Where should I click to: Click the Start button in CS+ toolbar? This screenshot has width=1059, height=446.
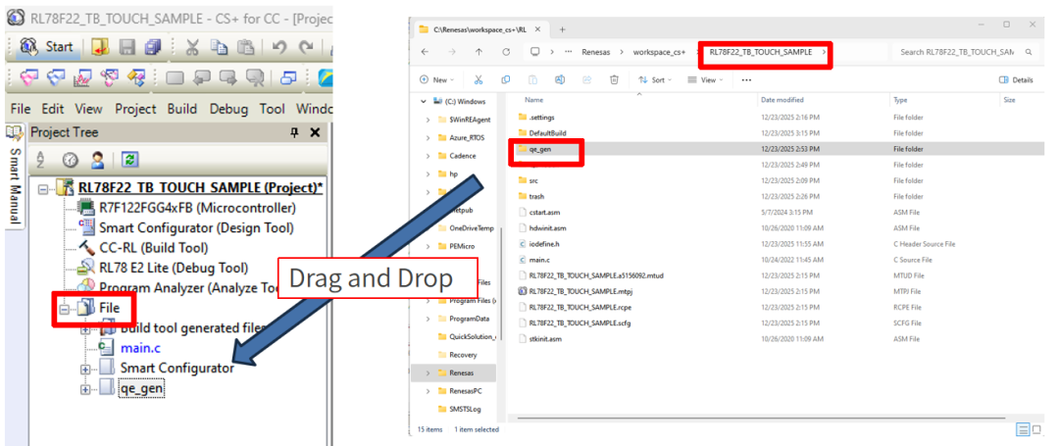pos(47,47)
